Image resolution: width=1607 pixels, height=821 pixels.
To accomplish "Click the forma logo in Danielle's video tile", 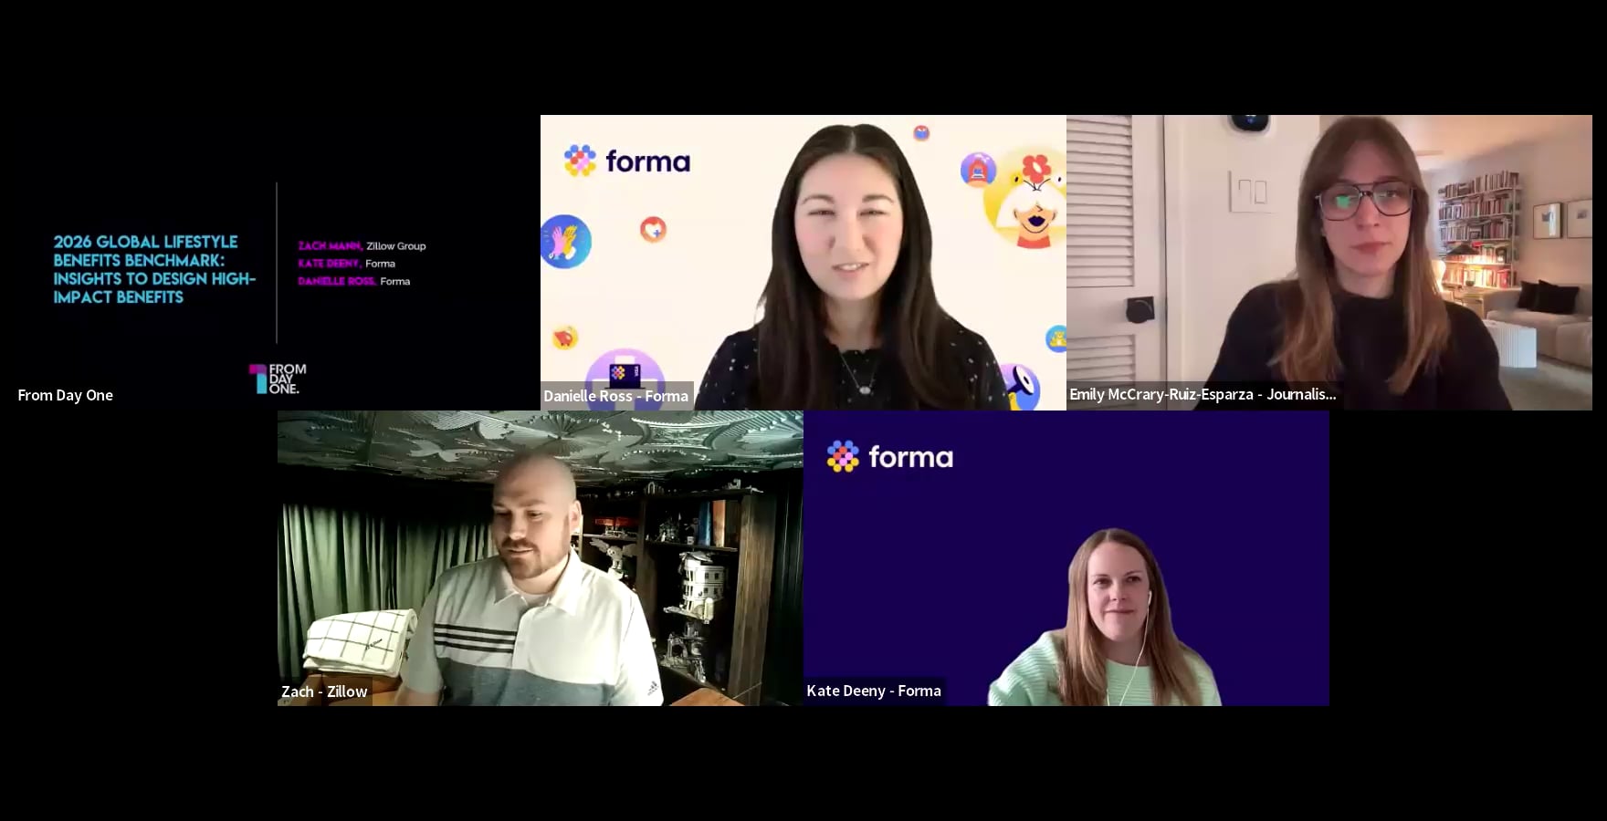I will pyautogui.click(x=627, y=161).
